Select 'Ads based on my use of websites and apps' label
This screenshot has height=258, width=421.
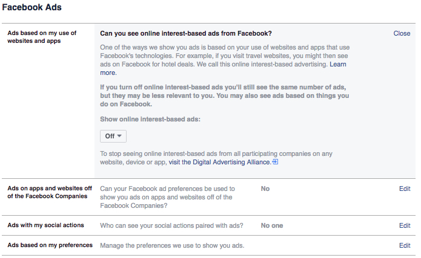42,37
